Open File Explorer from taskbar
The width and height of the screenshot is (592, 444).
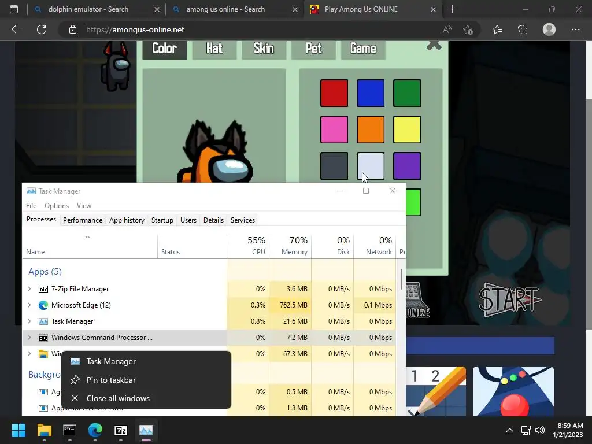(44, 430)
